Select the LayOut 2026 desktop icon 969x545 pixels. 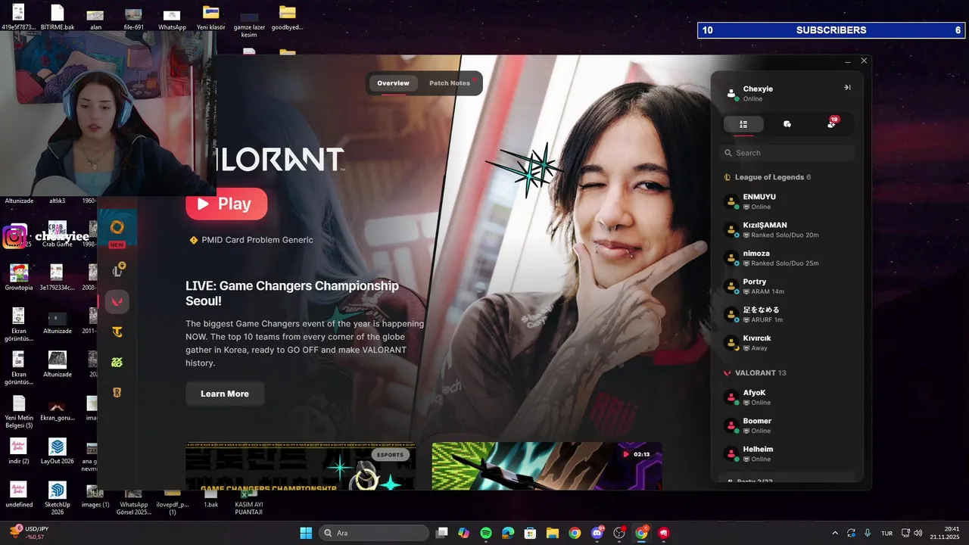(57, 451)
